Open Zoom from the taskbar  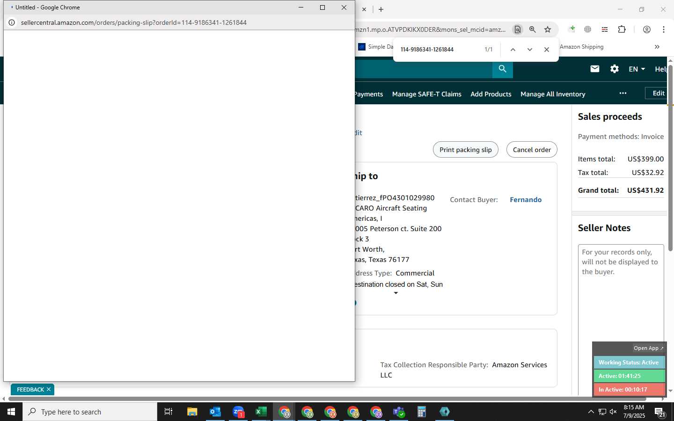238,412
